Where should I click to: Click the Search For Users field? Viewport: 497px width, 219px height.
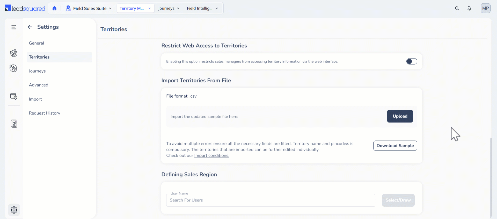coord(271,200)
